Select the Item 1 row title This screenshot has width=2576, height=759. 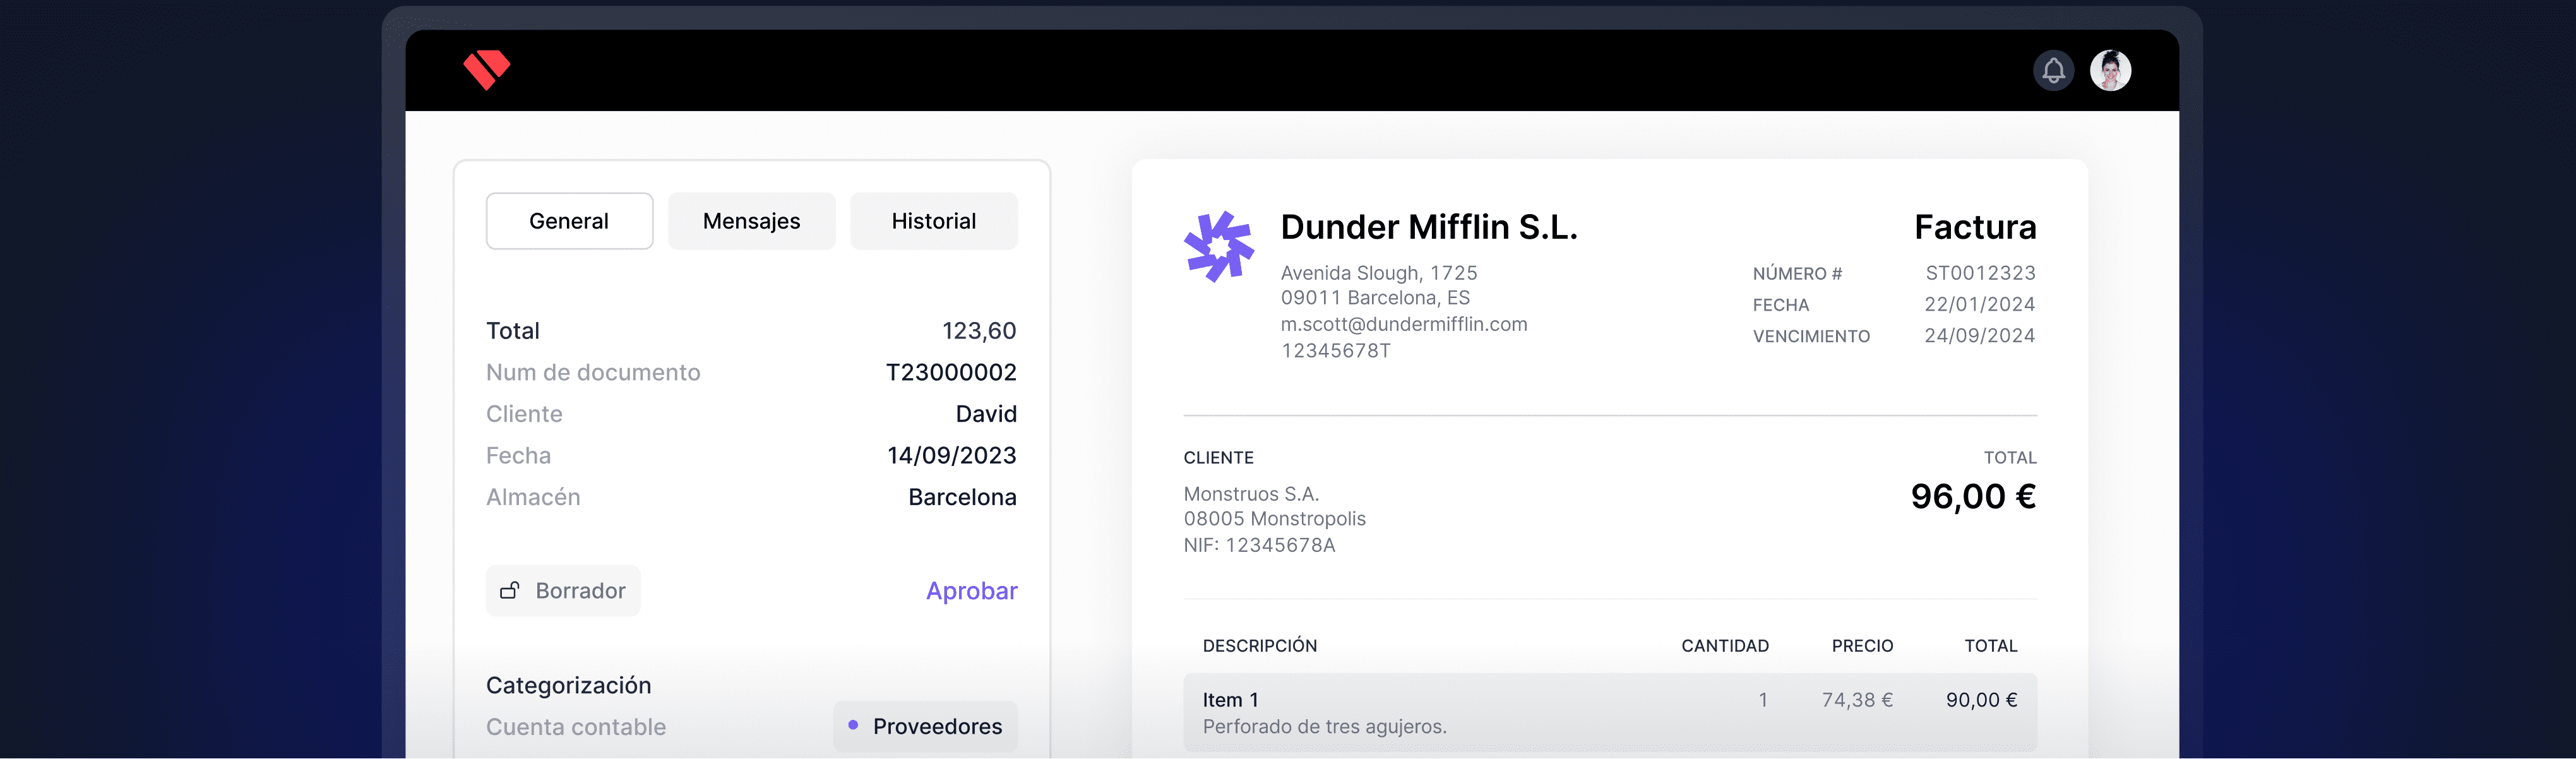[1230, 700]
